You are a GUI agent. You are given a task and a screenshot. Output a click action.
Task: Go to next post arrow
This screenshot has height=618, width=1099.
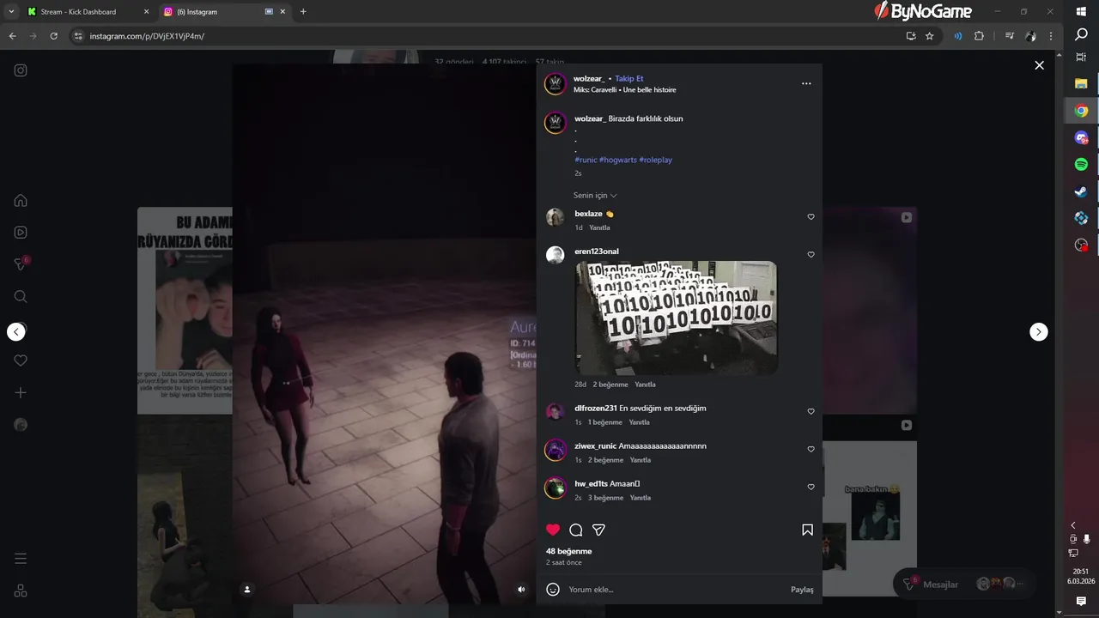(x=1039, y=332)
